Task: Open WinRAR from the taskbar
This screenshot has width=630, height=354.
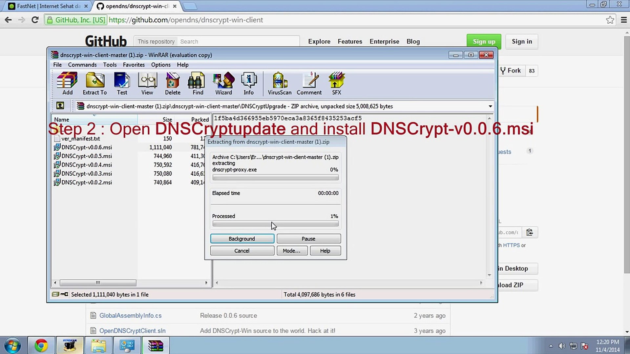Action: [156, 345]
